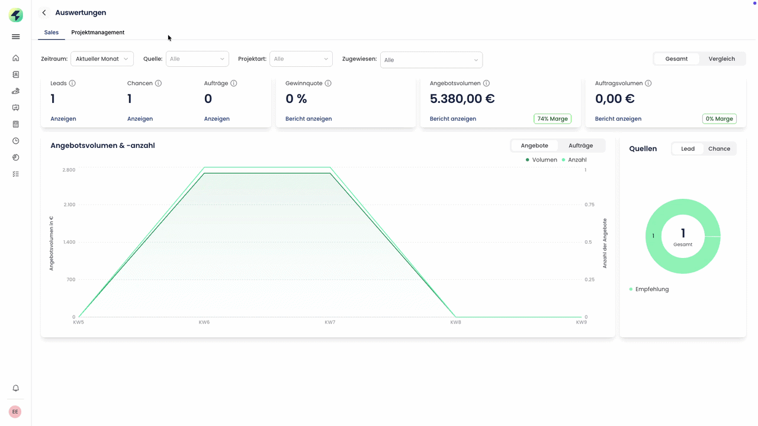This screenshot has width=758, height=426.
Task: Toggle the Empfehlung legend entry
Action: click(649, 289)
